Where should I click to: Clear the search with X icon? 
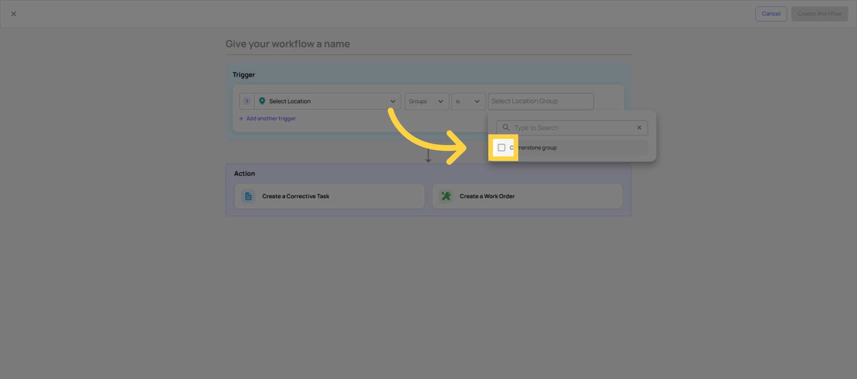639,128
